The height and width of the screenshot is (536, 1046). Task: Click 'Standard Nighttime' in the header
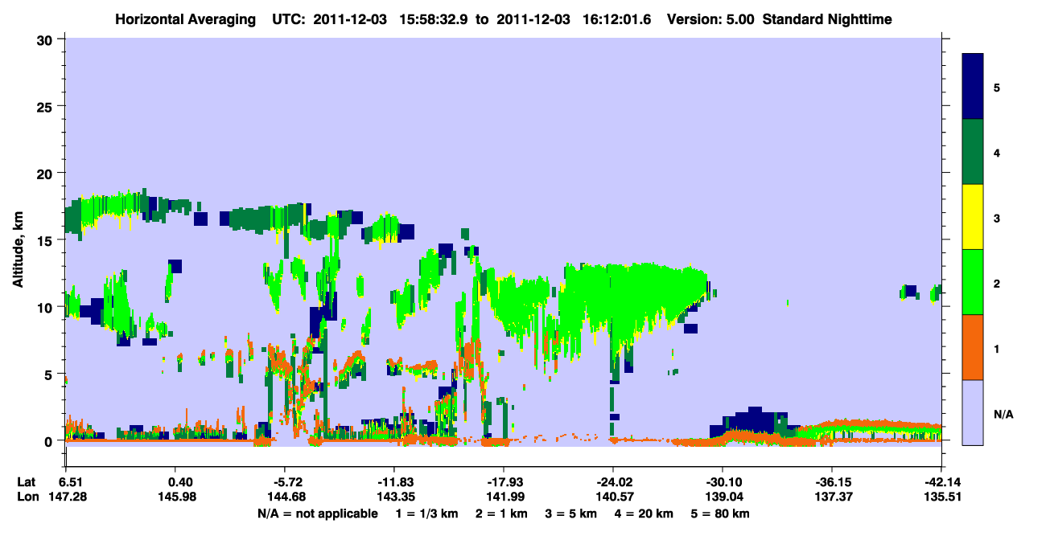[x=827, y=18]
